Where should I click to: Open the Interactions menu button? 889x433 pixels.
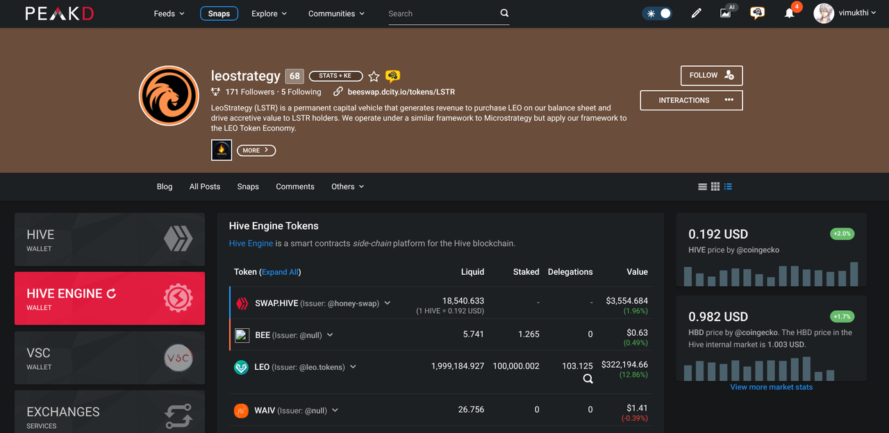point(691,100)
